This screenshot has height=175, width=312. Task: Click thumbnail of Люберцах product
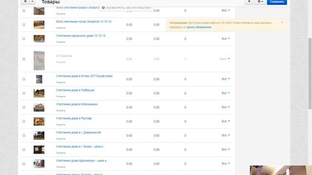coord(39,93)
